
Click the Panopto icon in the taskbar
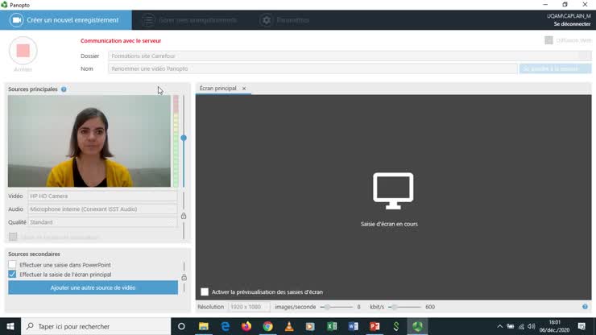417,326
